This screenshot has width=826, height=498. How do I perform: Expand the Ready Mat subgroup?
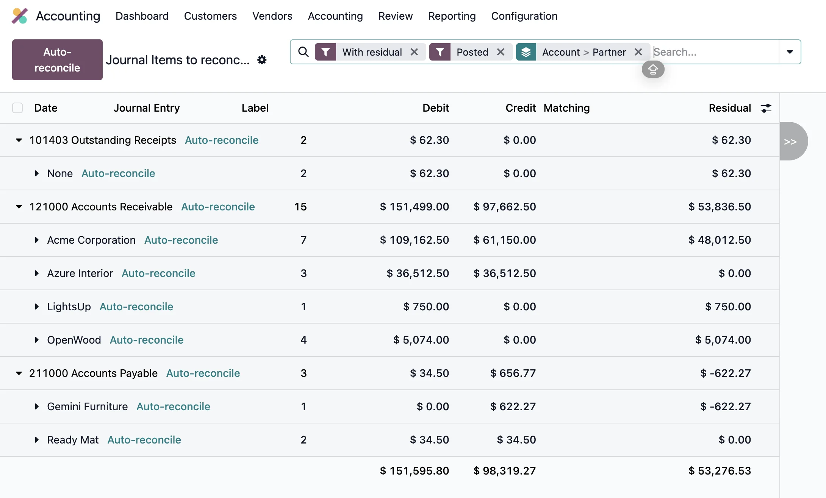click(x=37, y=440)
